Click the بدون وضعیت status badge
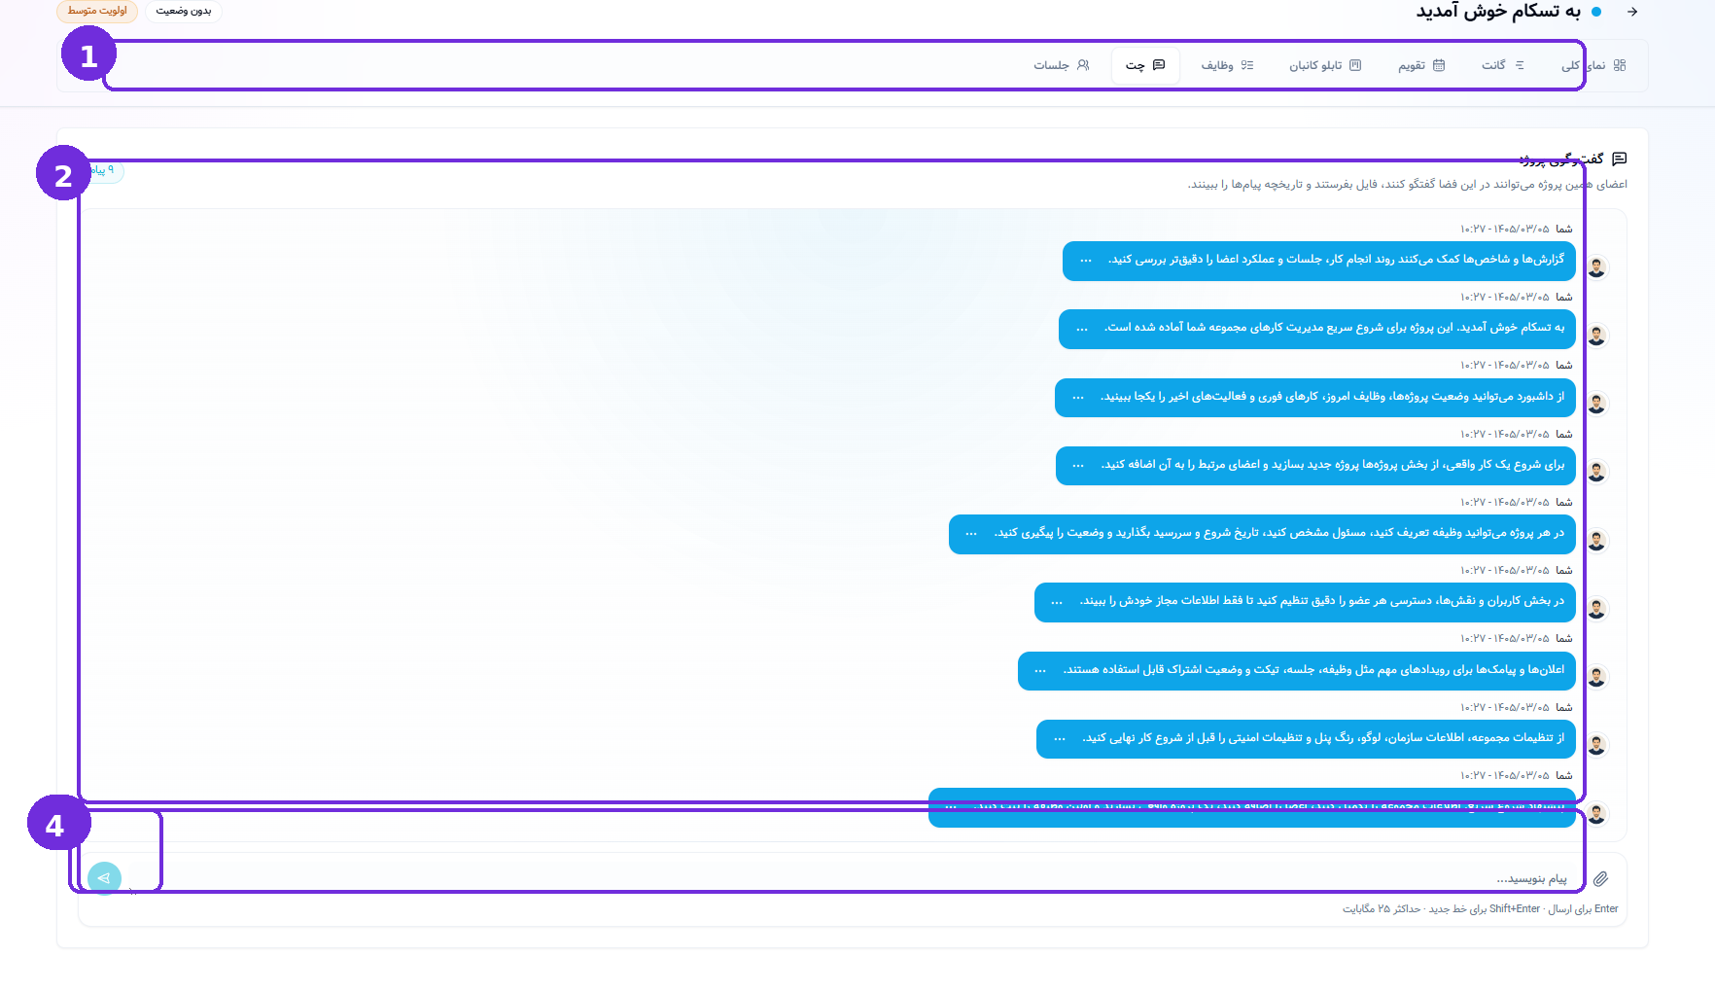Image resolution: width=1715 pixels, height=992 pixels. (x=184, y=11)
